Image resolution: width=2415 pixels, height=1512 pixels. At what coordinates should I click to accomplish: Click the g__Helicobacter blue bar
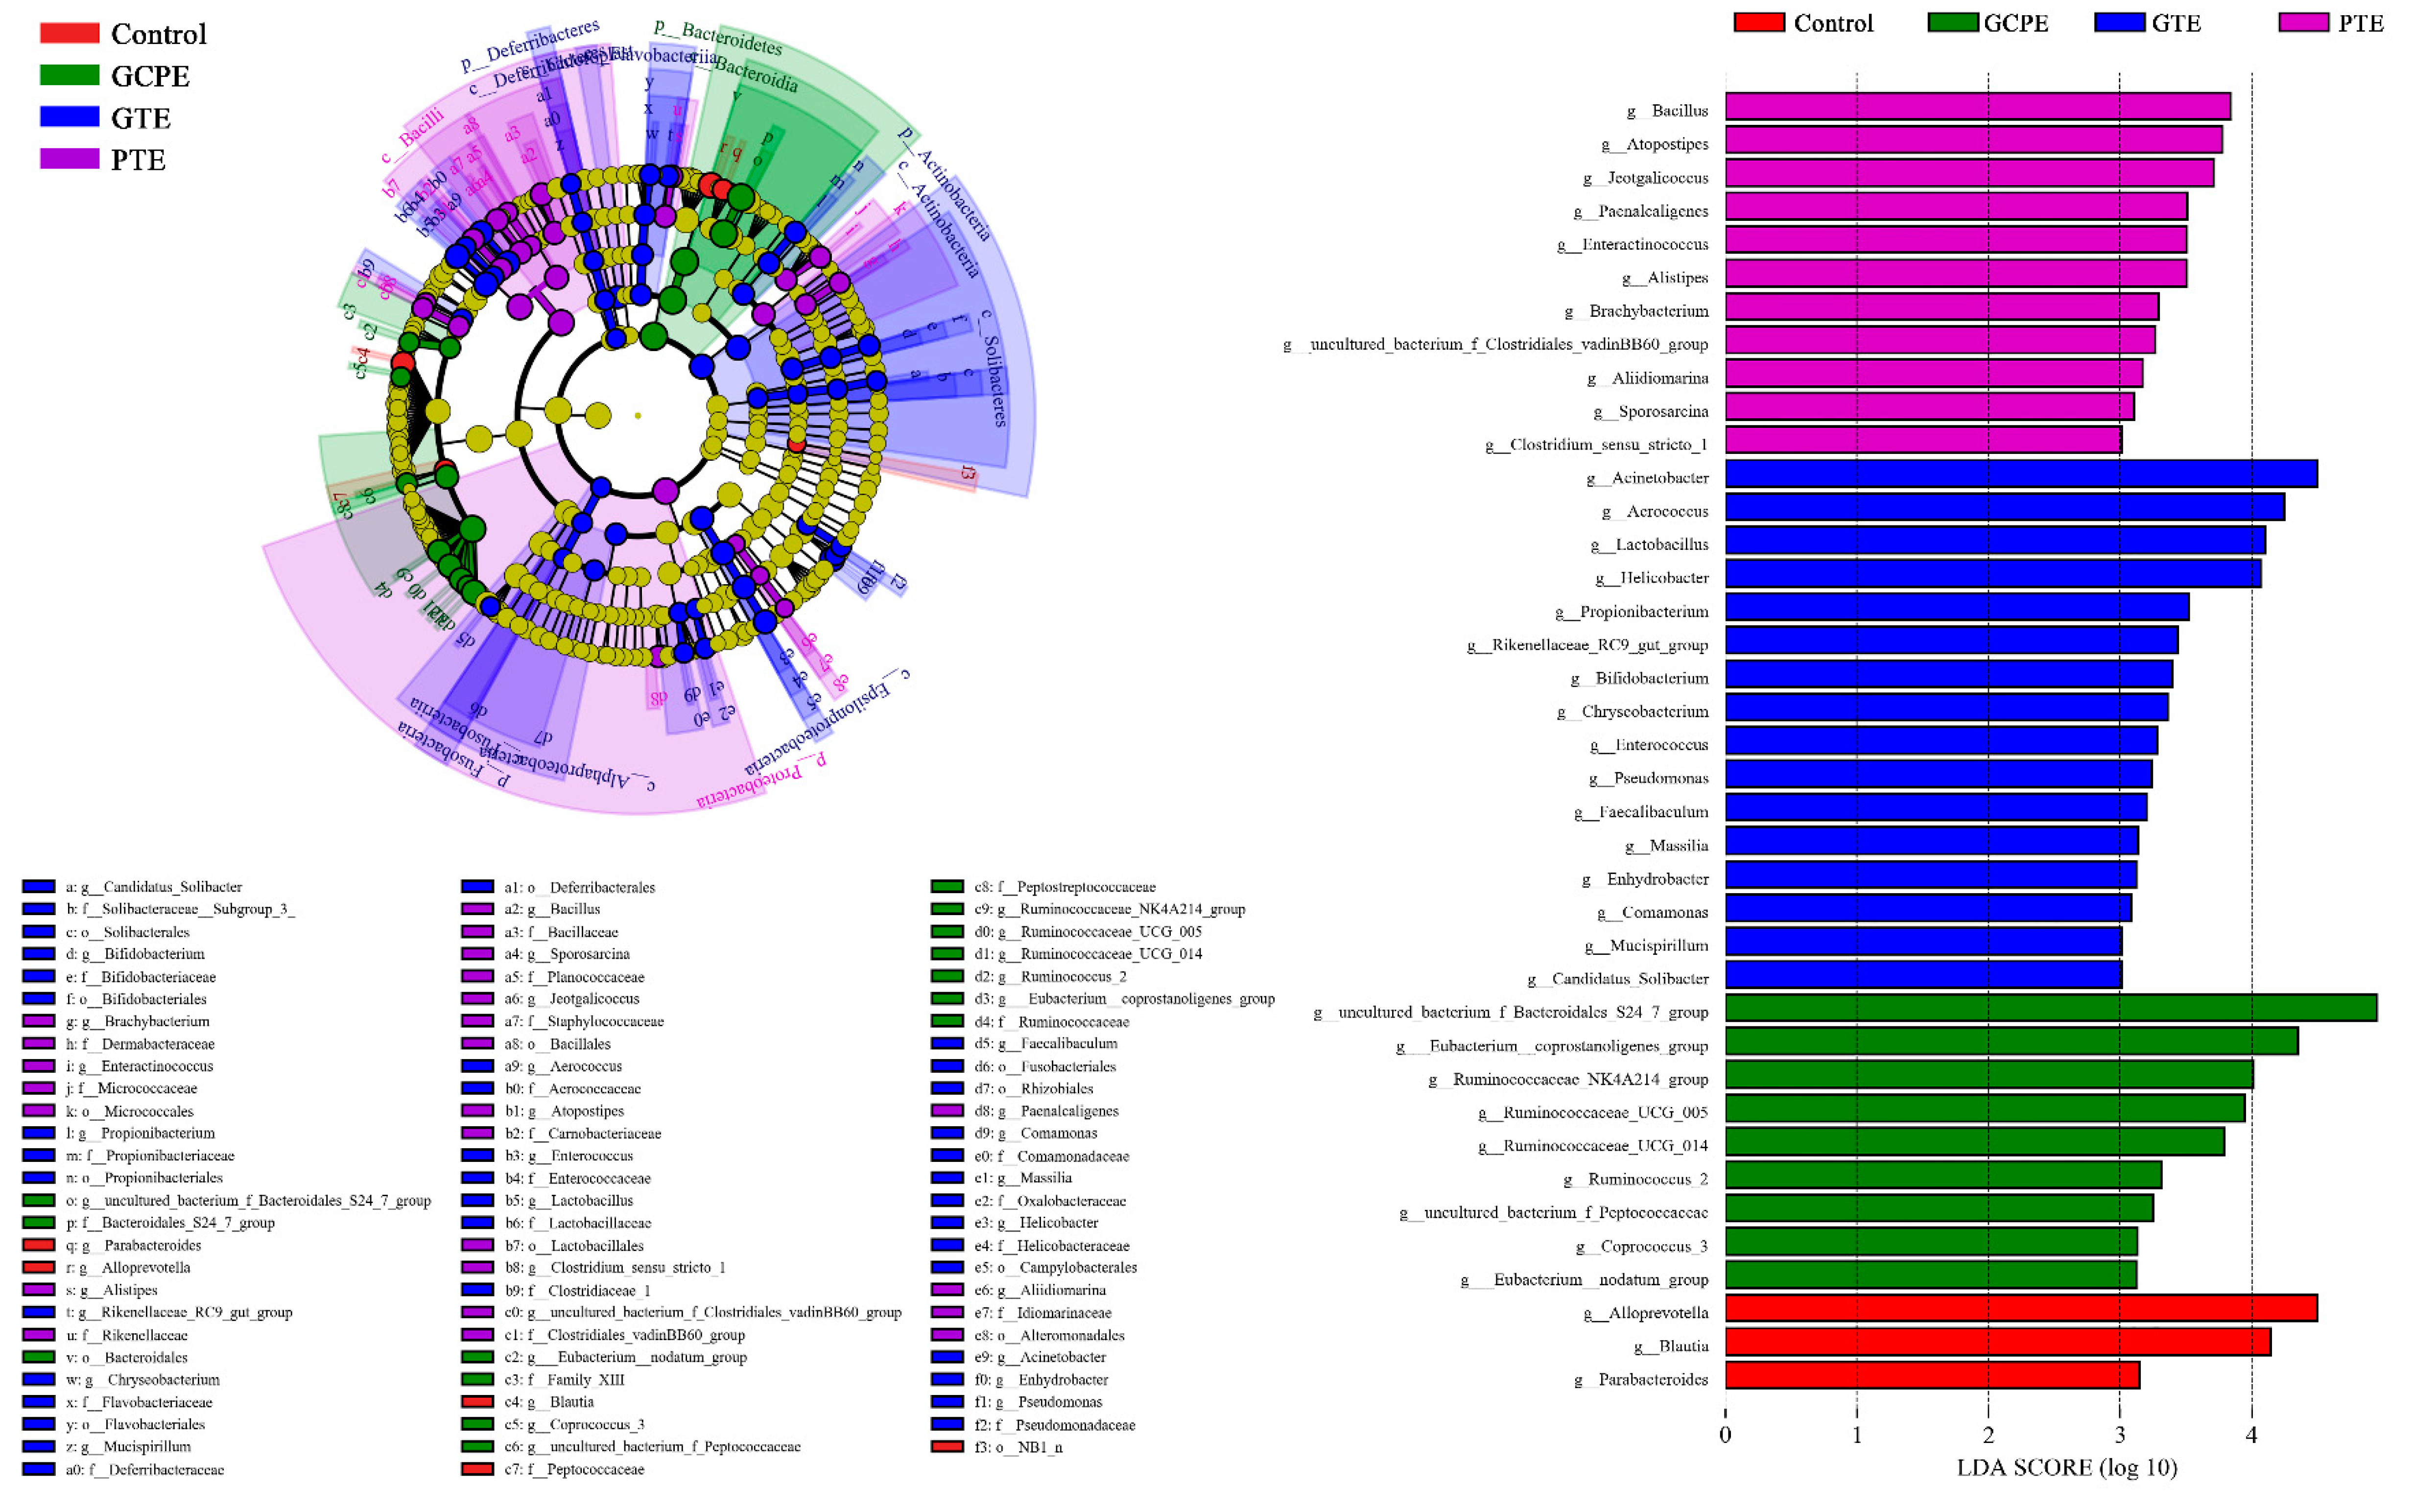coord(1992,574)
